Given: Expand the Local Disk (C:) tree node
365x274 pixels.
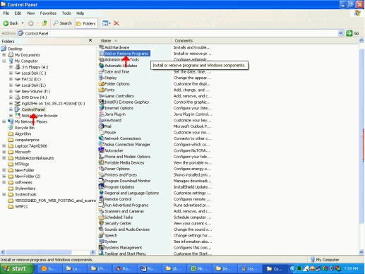Looking at the screenshot, I should 11,73.
